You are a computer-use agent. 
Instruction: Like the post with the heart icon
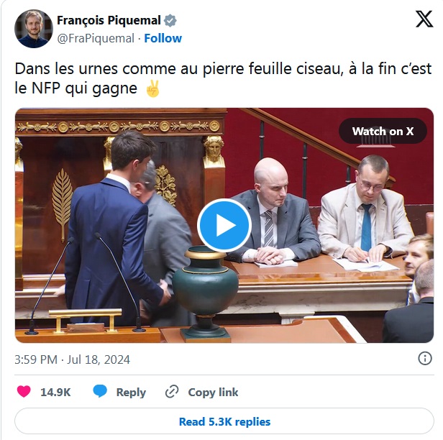(24, 392)
